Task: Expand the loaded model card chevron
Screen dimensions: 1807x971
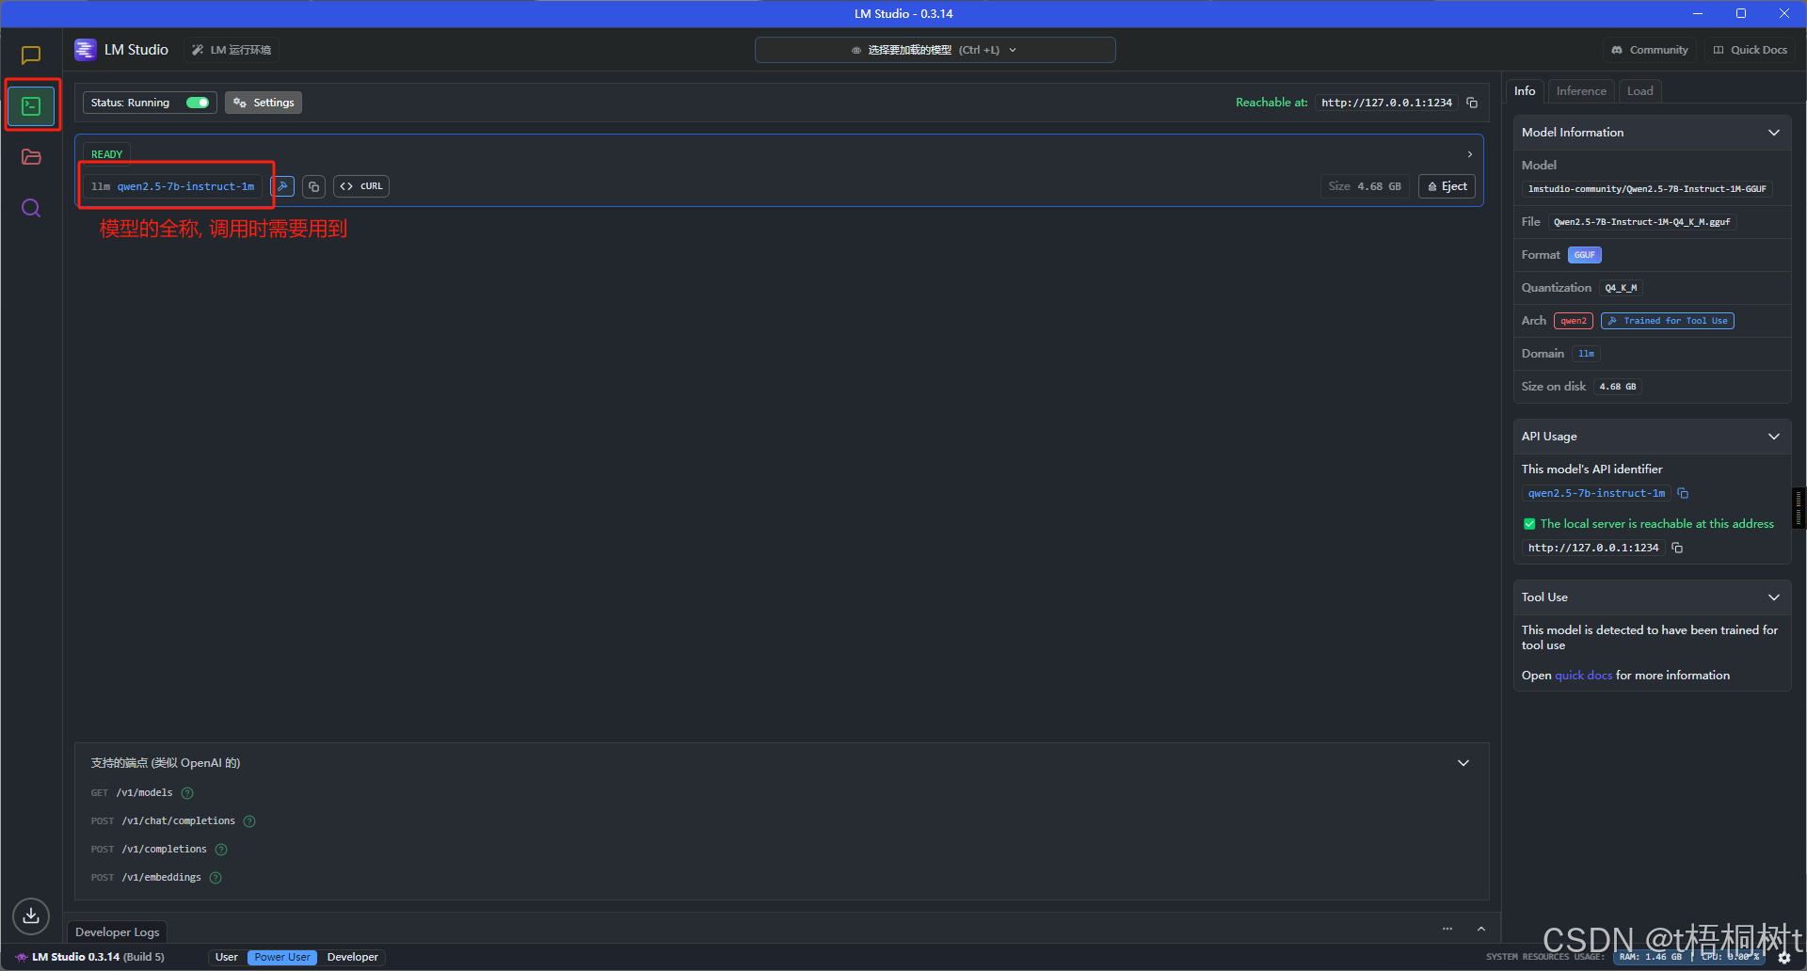Action: [x=1470, y=154]
